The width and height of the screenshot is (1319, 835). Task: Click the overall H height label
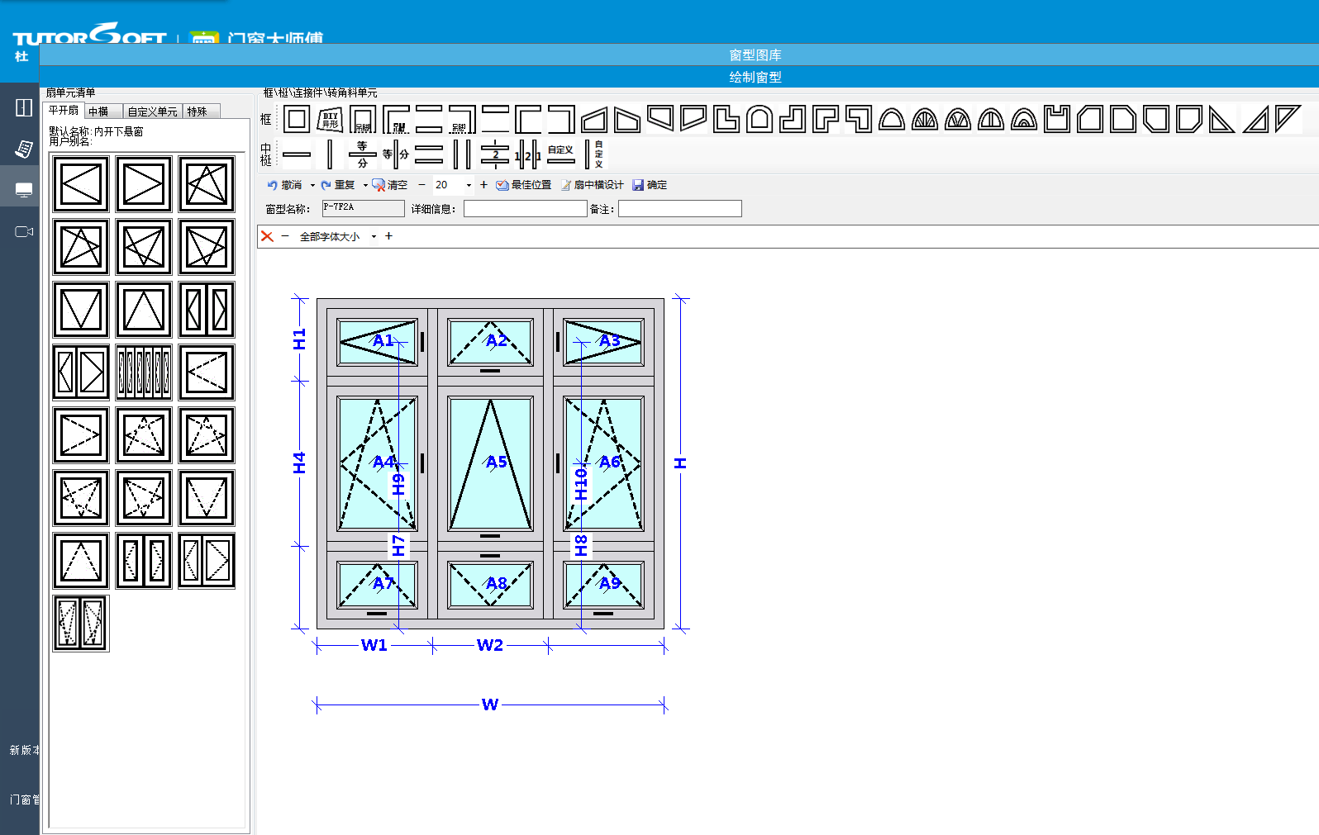pyautogui.click(x=680, y=463)
